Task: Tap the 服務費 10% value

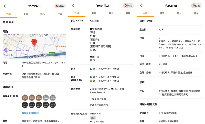Action: [96, 114]
